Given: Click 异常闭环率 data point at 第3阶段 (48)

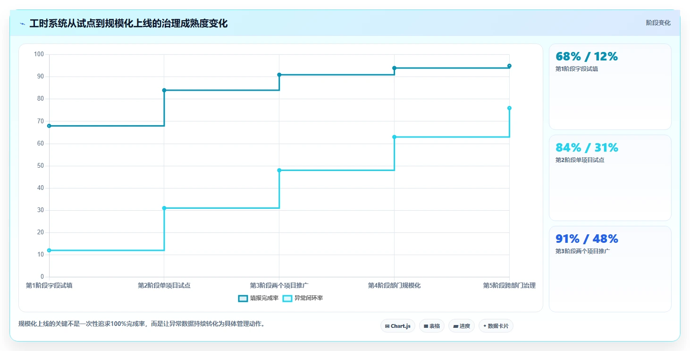Looking at the screenshot, I should click(x=279, y=170).
